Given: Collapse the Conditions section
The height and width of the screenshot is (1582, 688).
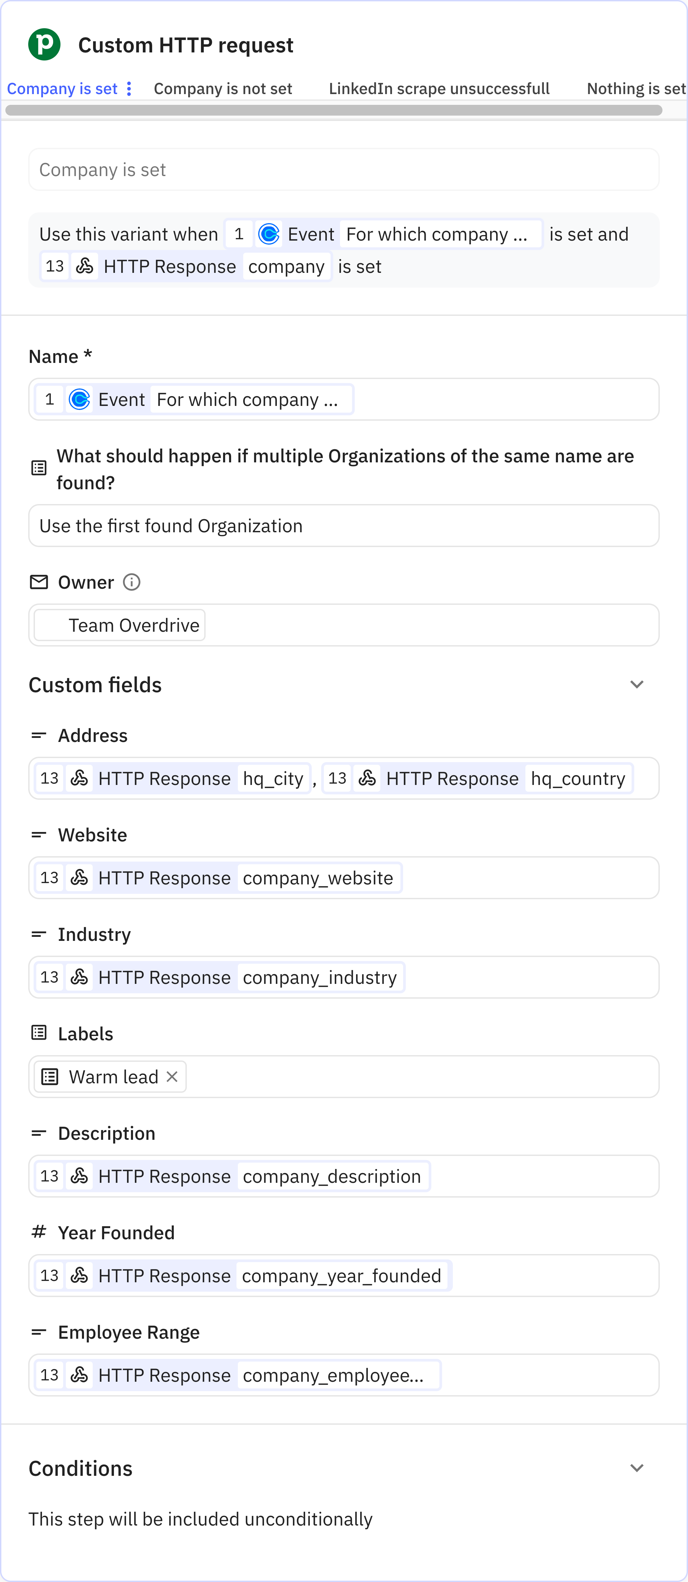Looking at the screenshot, I should pos(637,1468).
